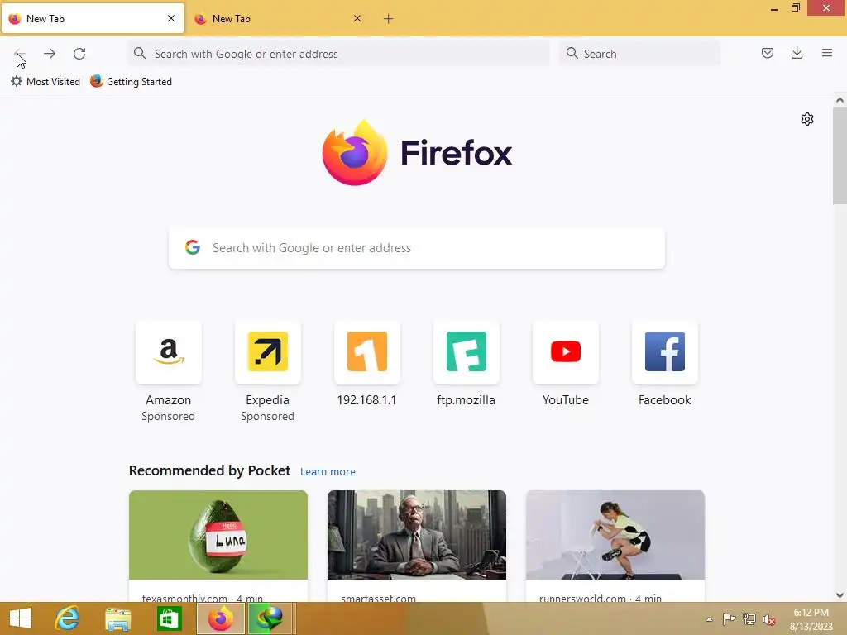Screen dimensions: 847x635
Task: Open Action Center flag icon
Action: click(x=729, y=618)
